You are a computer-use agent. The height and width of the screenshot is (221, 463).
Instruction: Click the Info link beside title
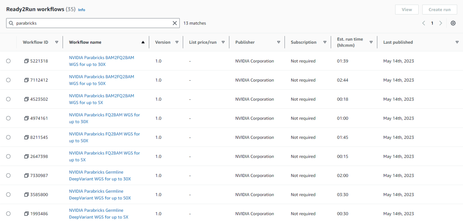tap(82, 10)
